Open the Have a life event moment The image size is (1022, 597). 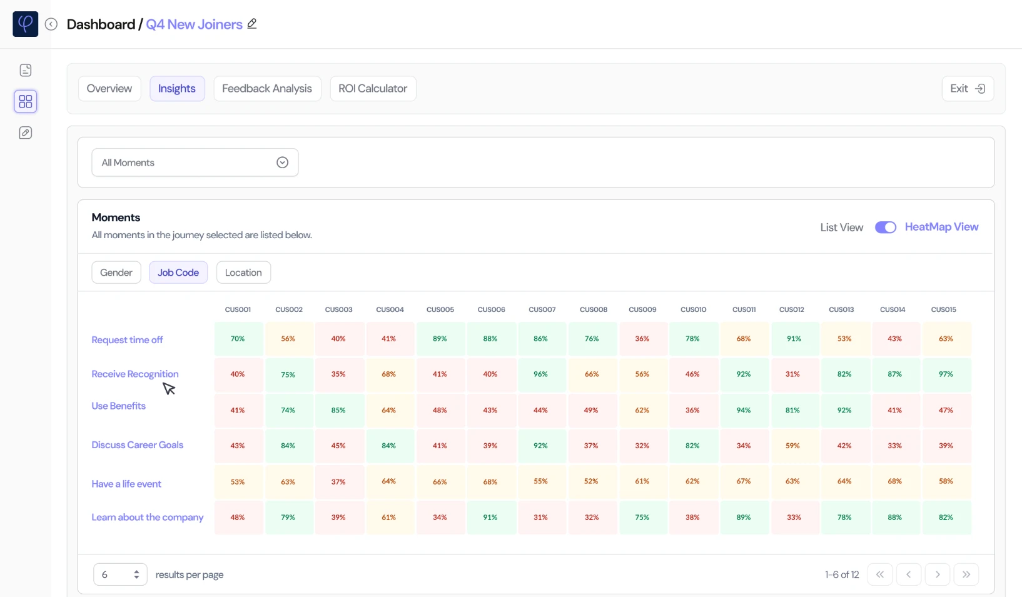pyautogui.click(x=126, y=484)
